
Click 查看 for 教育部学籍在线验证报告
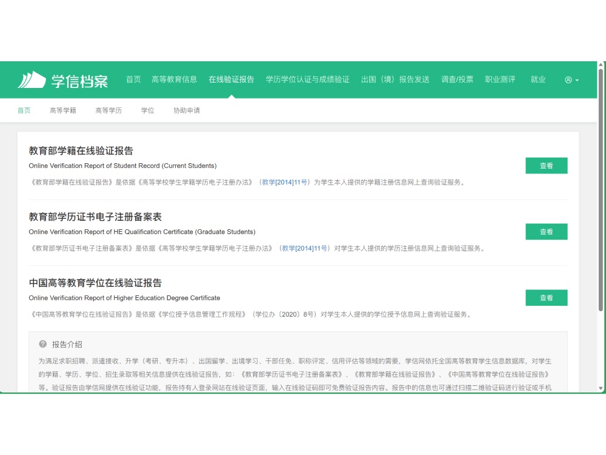547,166
